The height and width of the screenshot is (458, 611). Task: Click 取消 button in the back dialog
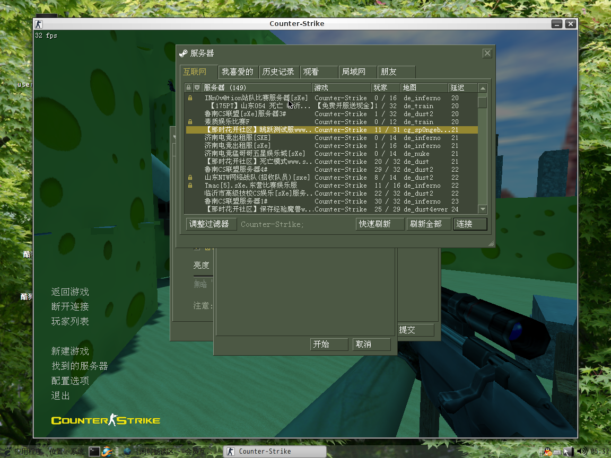pyautogui.click(x=371, y=344)
